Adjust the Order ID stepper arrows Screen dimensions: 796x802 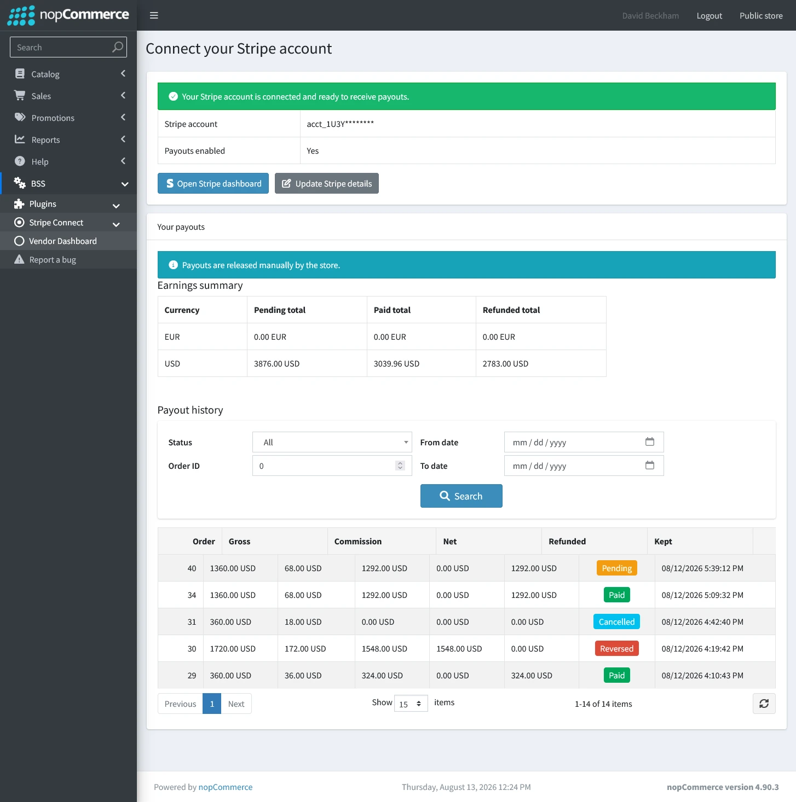(400, 466)
